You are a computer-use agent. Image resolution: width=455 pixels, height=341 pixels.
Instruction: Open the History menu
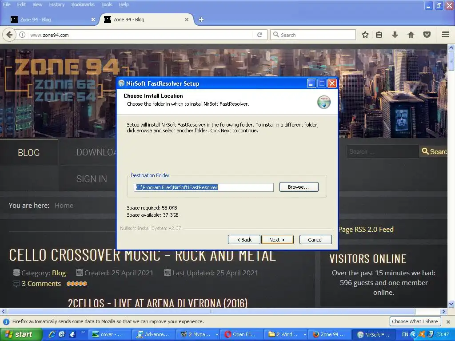[56, 4]
